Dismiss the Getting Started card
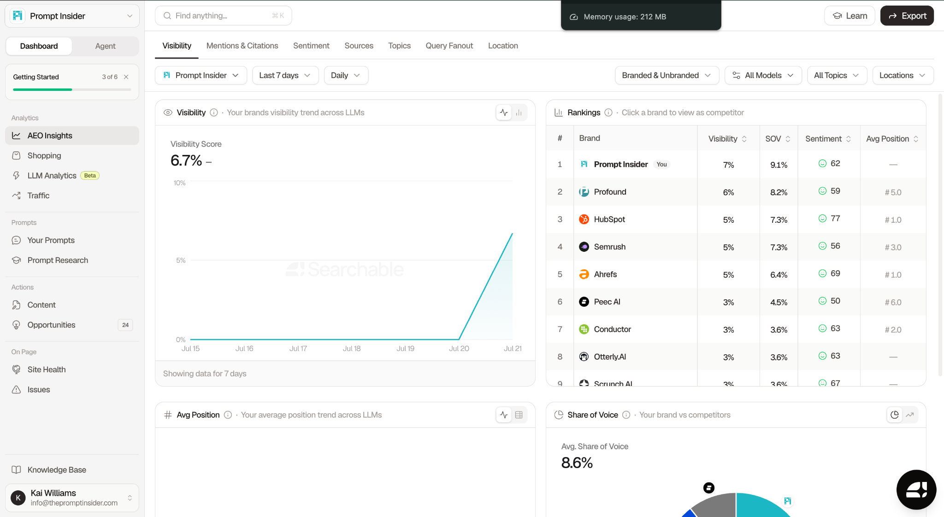This screenshot has height=517, width=944. [x=126, y=77]
